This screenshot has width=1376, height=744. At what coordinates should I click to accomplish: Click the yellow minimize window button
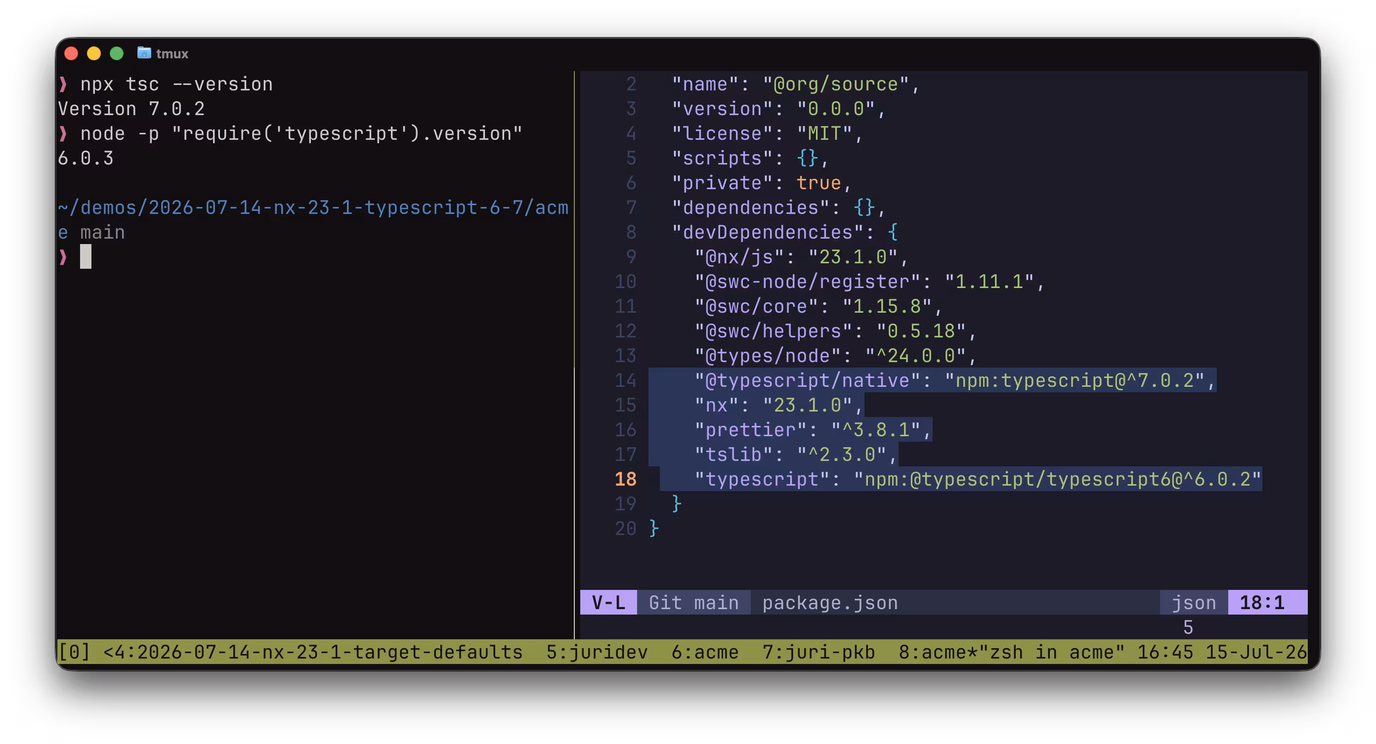click(94, 53)
